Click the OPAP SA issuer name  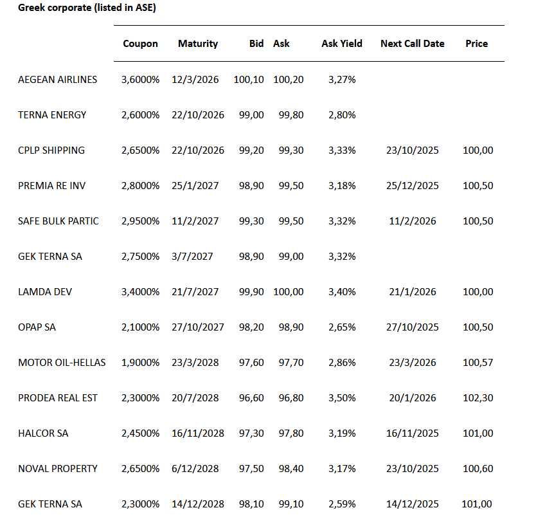37,327
